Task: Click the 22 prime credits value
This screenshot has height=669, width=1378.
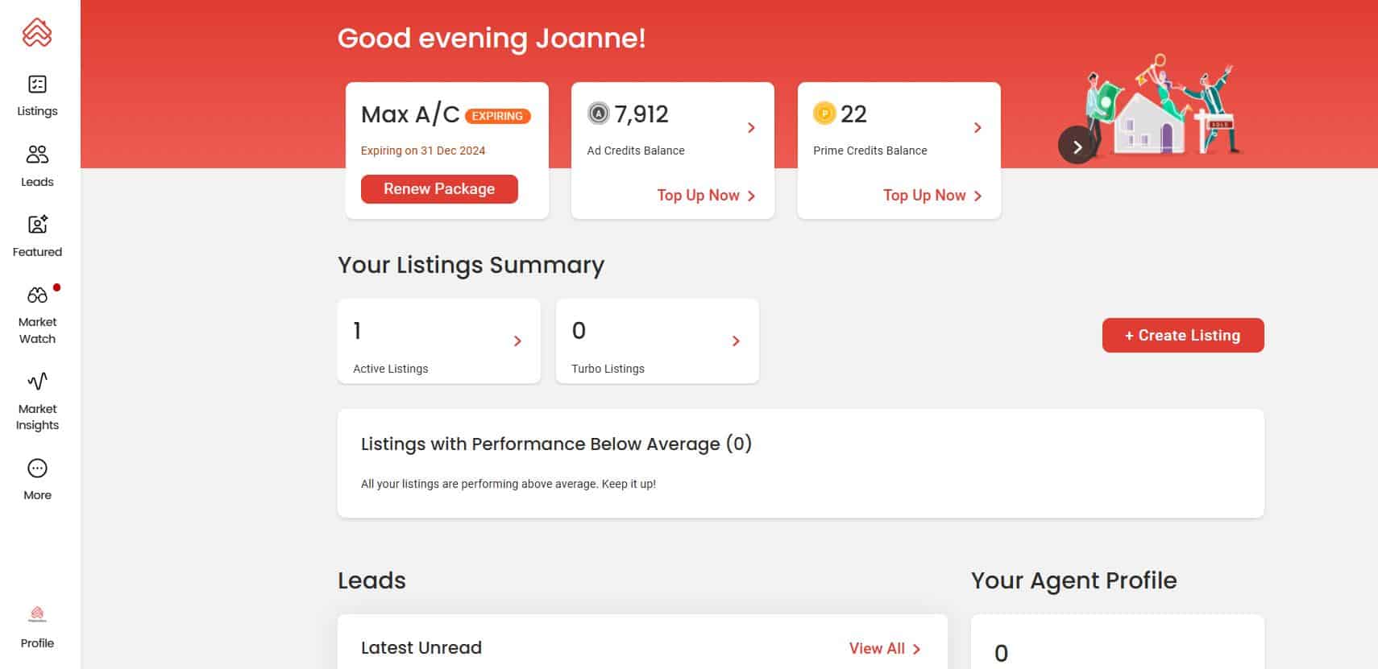Action: pyautogui.click(x=853, y=114)
